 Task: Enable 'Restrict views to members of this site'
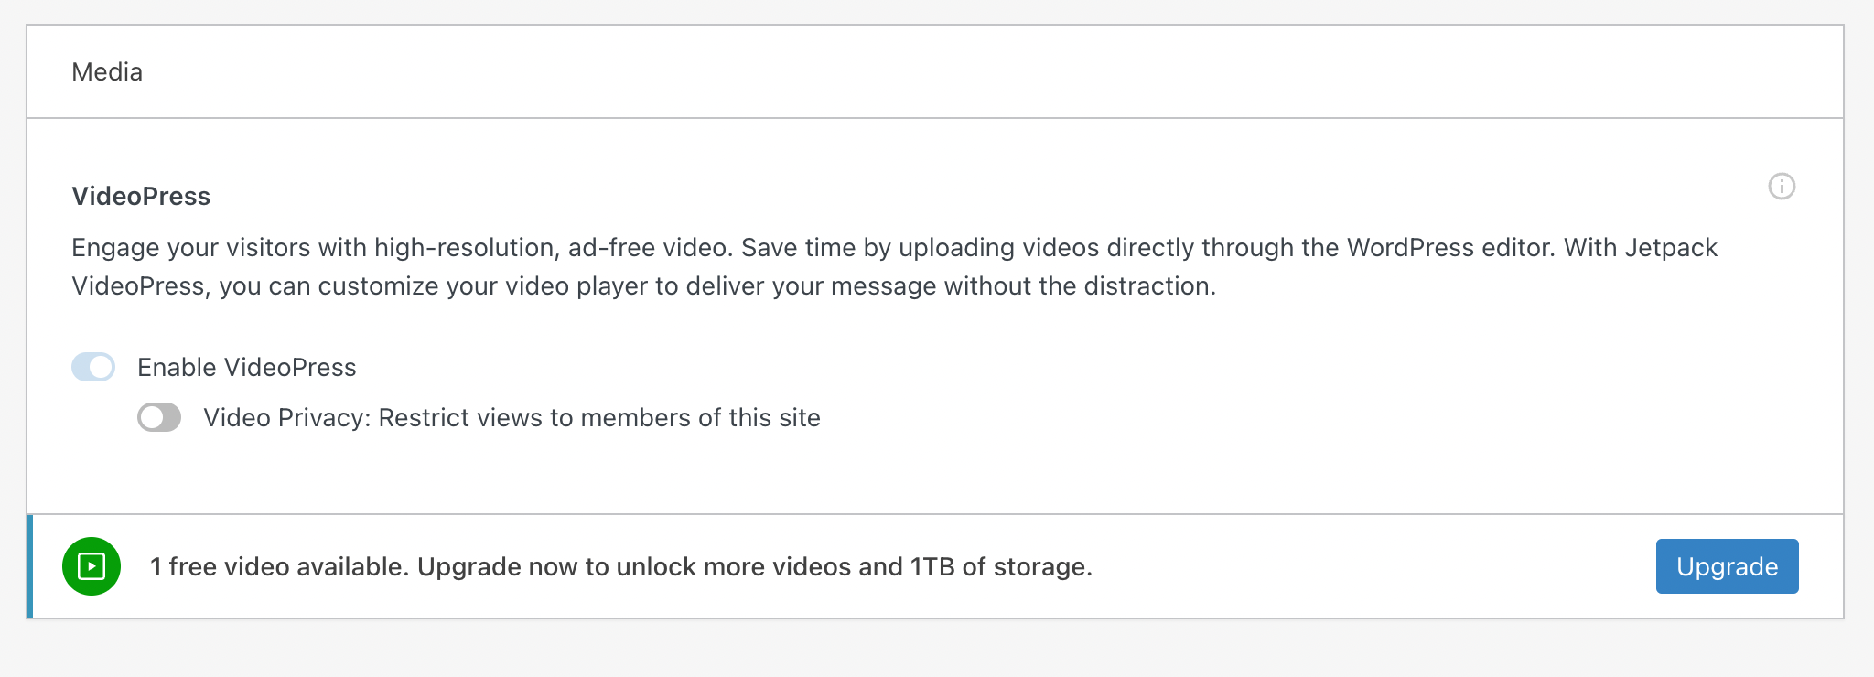click(x=158, y=417)
